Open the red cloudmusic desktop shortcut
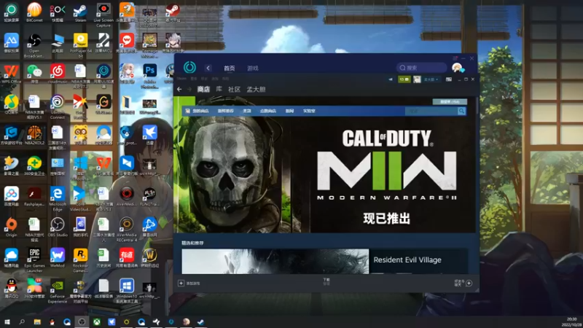 tap(58, 73)
